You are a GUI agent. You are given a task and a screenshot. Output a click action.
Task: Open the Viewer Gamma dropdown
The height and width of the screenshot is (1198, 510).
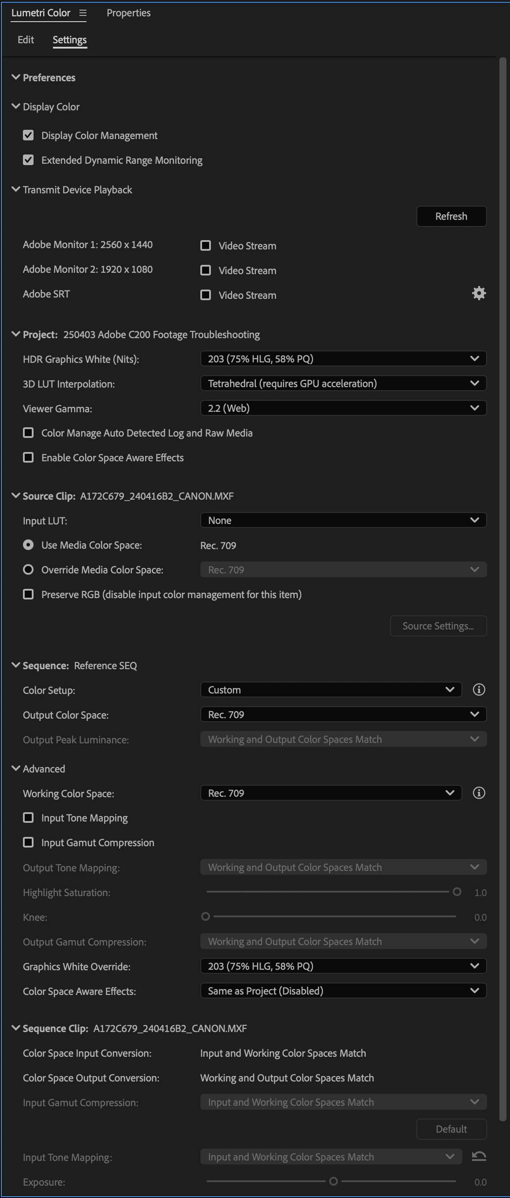click(x=343, y=408)
